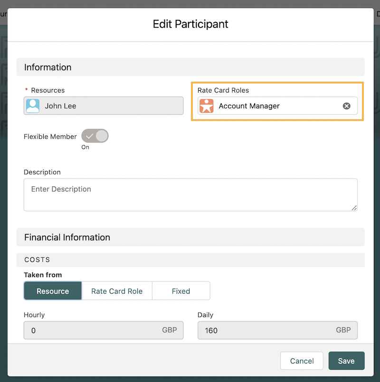
Task: Save the participant changes
Action: pyautogui.click(x=346, y=361)
